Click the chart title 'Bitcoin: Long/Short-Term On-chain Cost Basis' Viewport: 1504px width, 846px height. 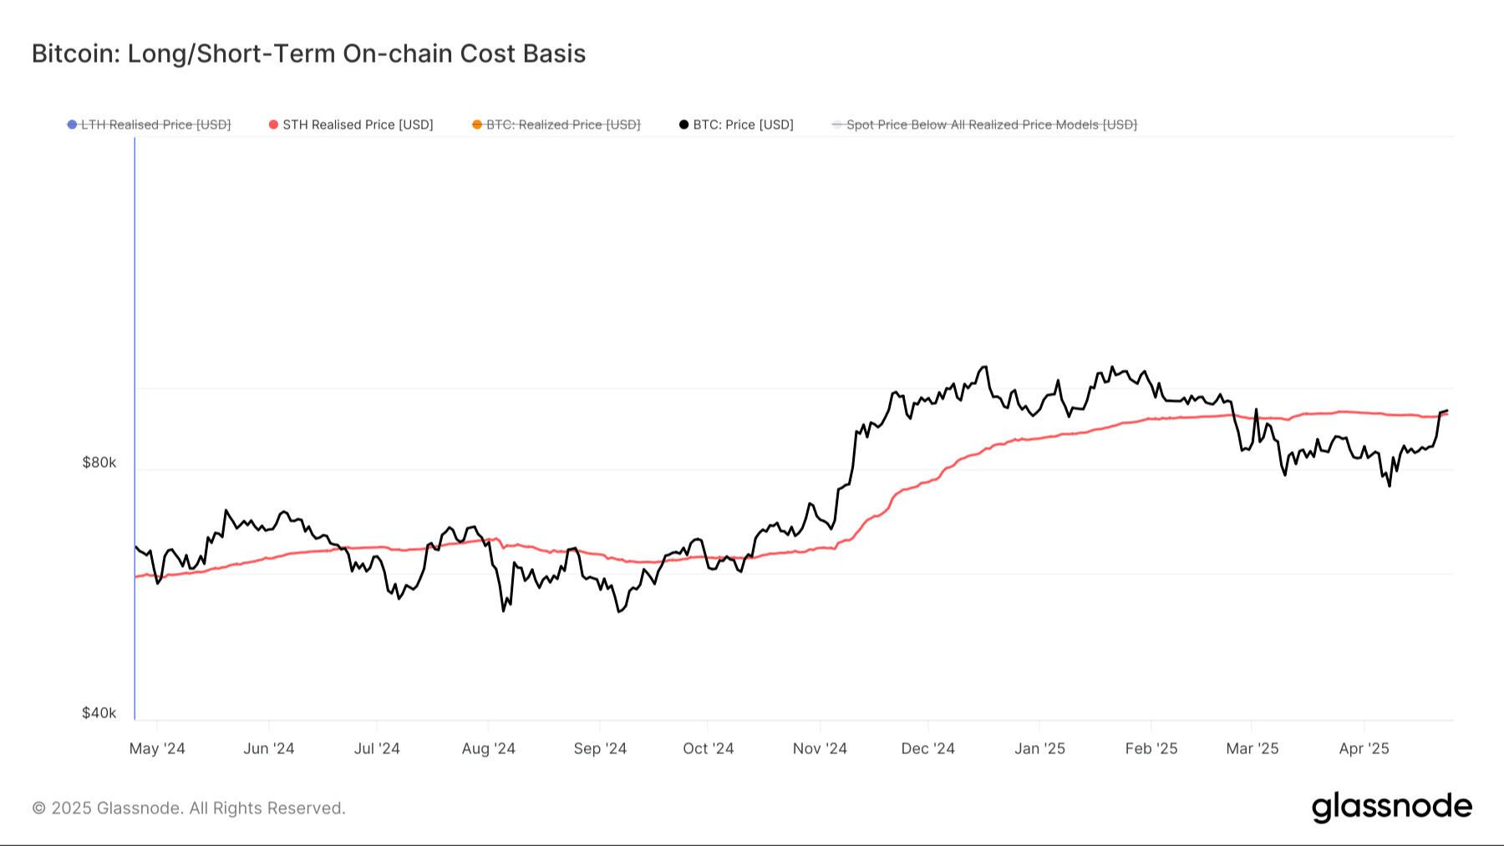click(308, 53)
